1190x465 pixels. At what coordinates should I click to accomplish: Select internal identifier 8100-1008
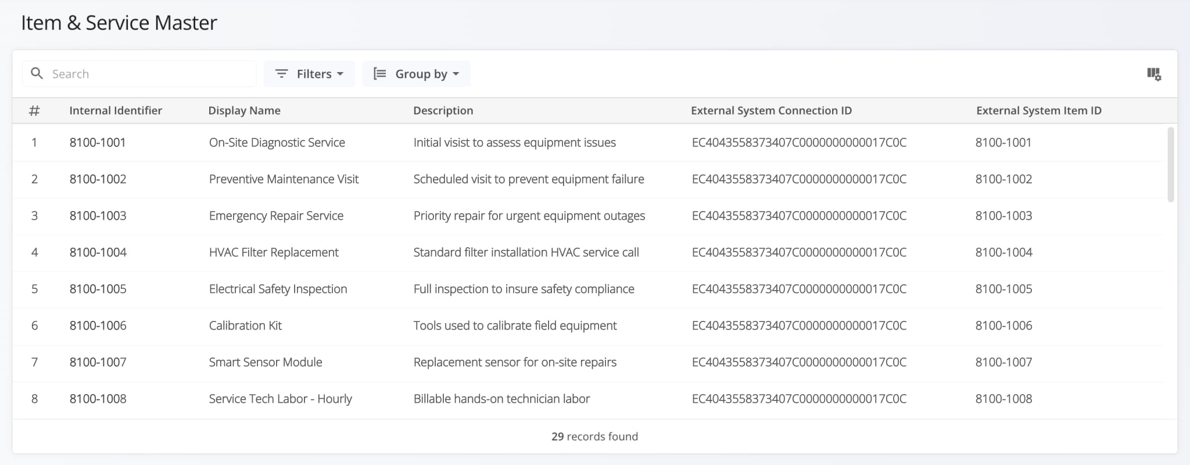[x=98, y=399]
